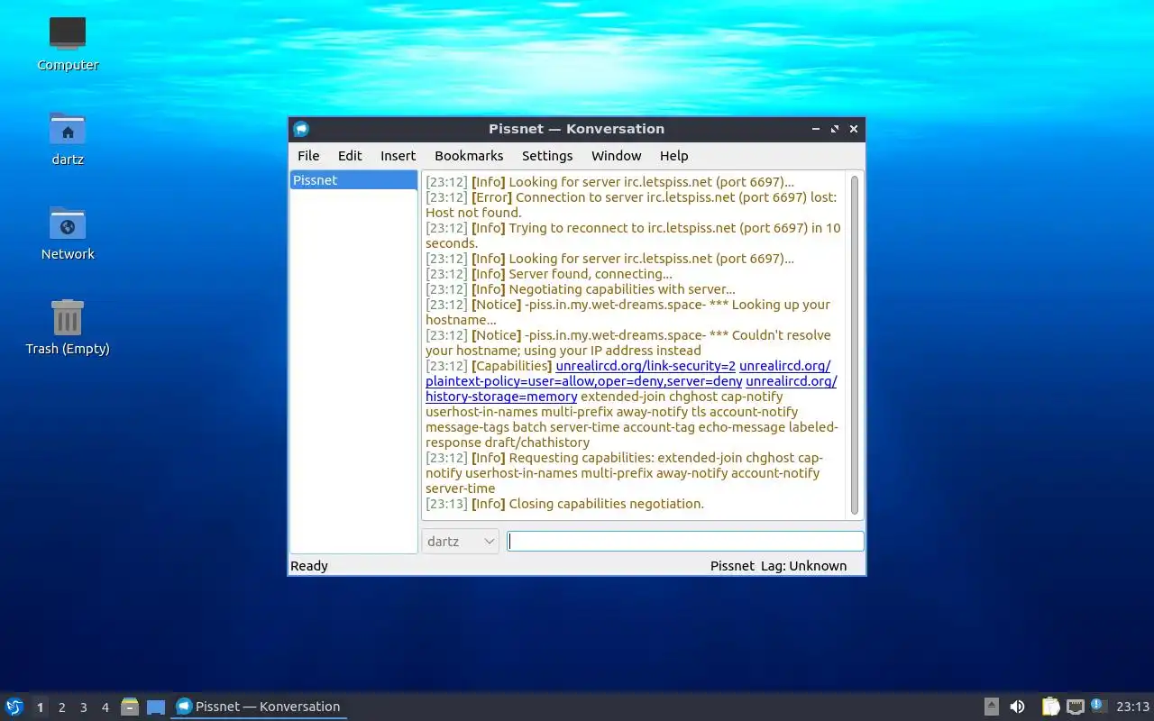Open the file manager taskbar launcher
This screenshot has height=721, width=1154.
(x=130, y=707)
